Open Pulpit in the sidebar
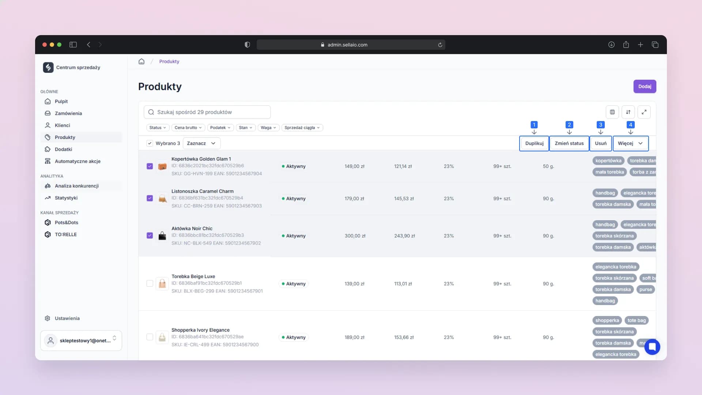Screen dimensions: 702x395 point(81,101)
